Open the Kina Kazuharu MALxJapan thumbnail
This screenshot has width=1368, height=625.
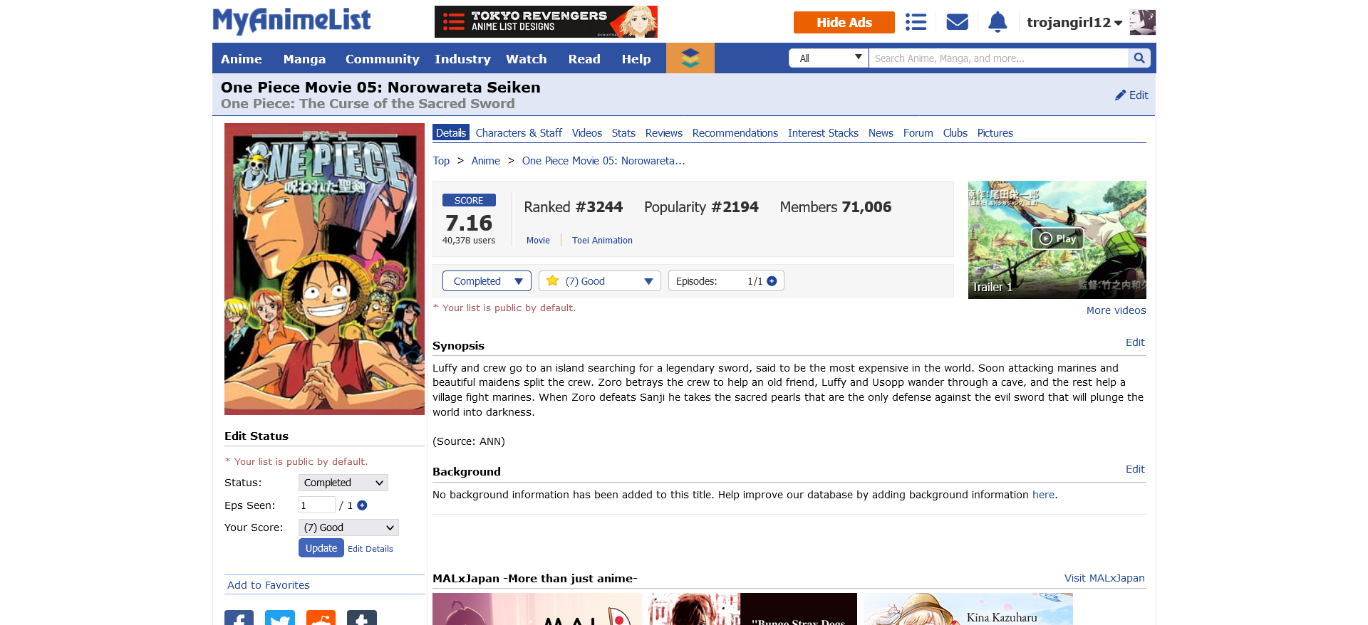pyautogui.click(x=968, y=609)
